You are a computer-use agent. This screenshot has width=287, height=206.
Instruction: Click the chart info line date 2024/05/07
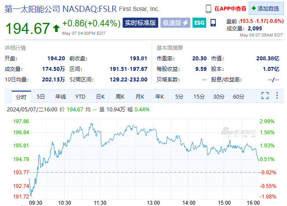22,110
